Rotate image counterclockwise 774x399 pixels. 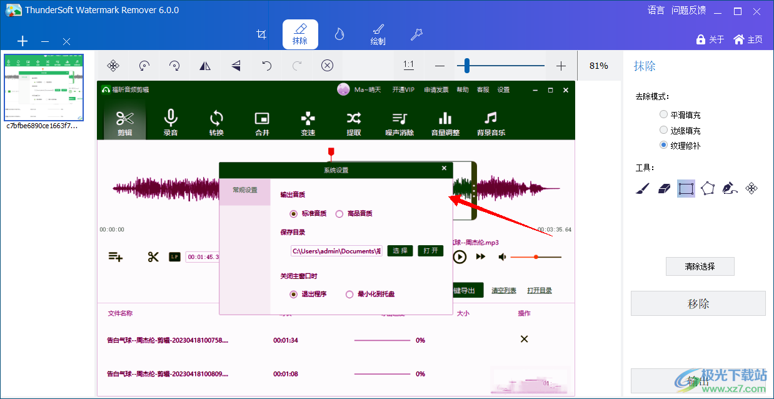(x=144, y=66)
